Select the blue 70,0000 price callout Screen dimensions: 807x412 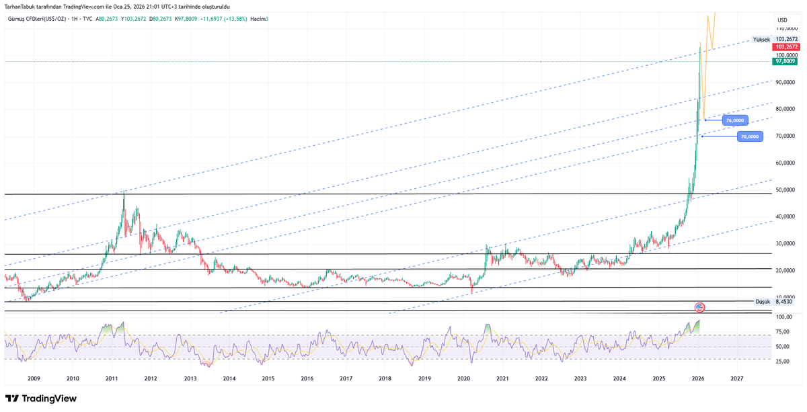750,136
